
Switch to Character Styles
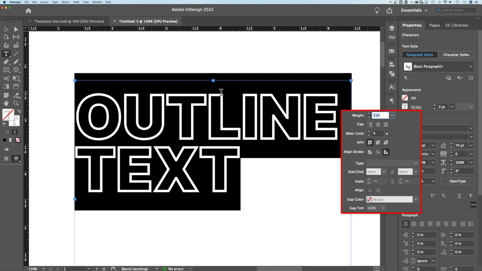456,55
